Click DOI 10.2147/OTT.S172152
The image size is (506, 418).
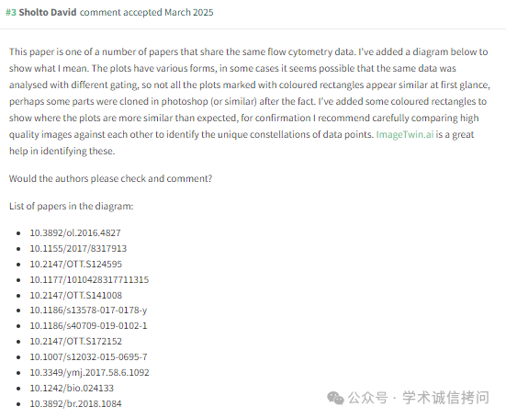pos(76,341)
